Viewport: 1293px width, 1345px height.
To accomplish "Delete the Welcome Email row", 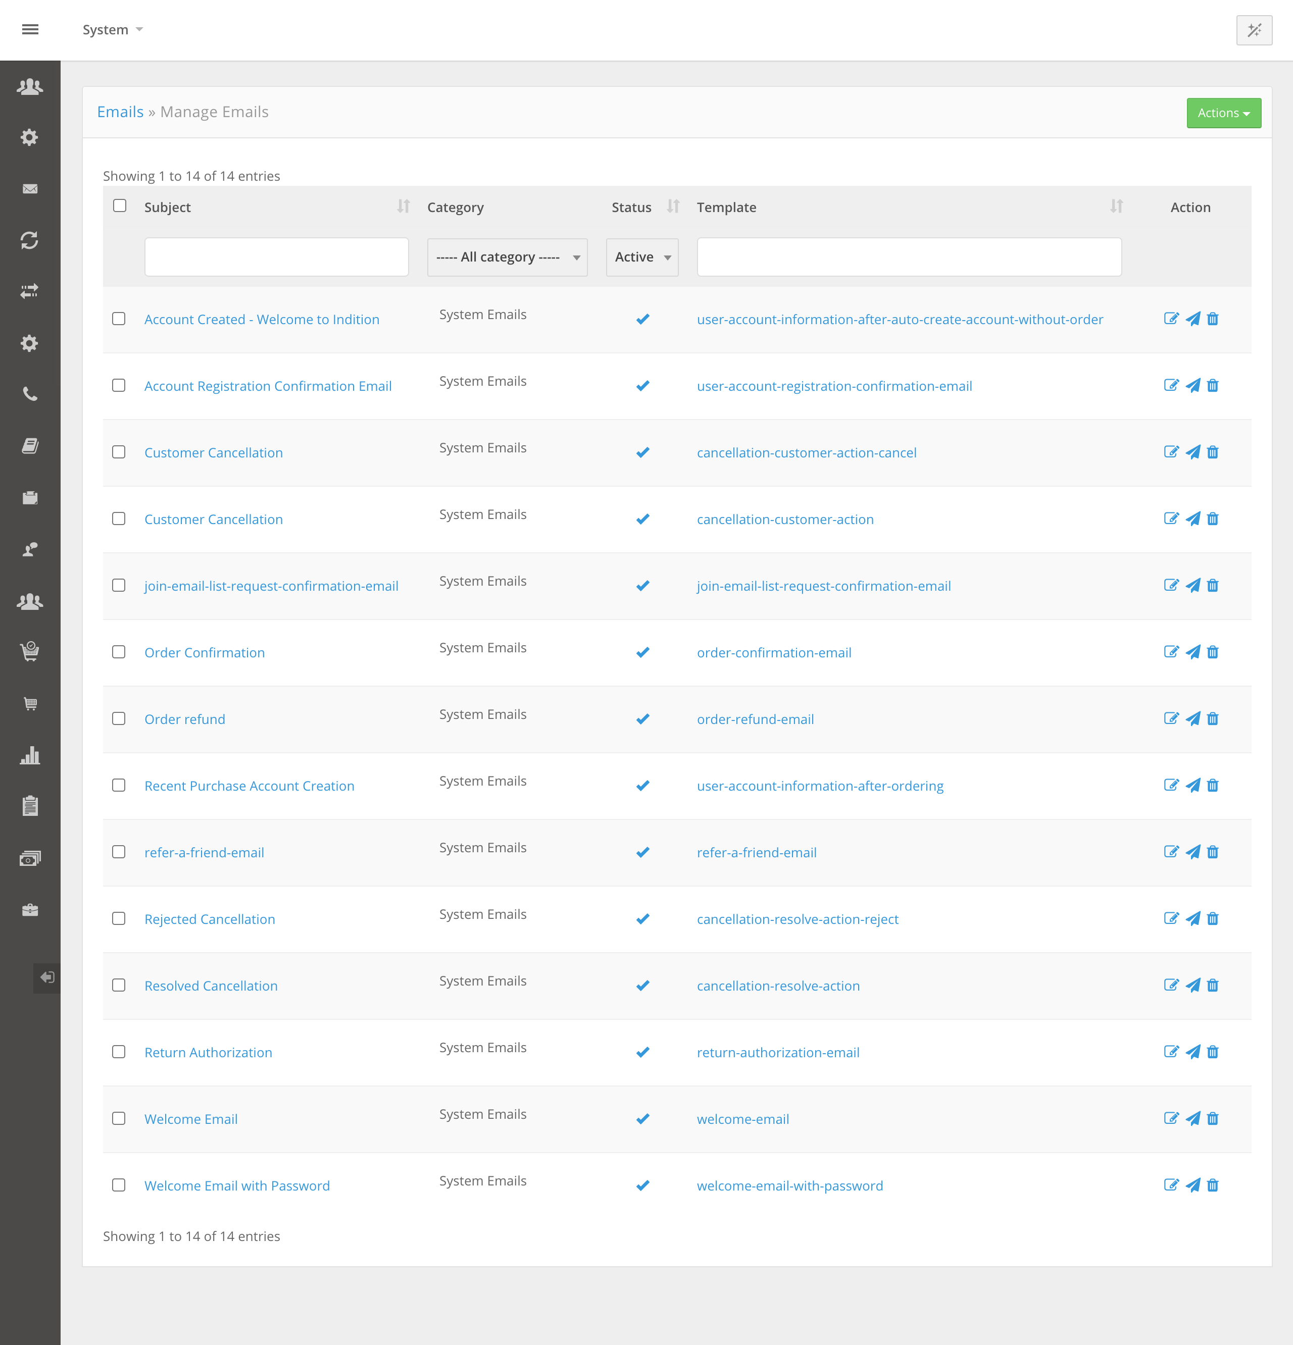I will (1213, 1118).
